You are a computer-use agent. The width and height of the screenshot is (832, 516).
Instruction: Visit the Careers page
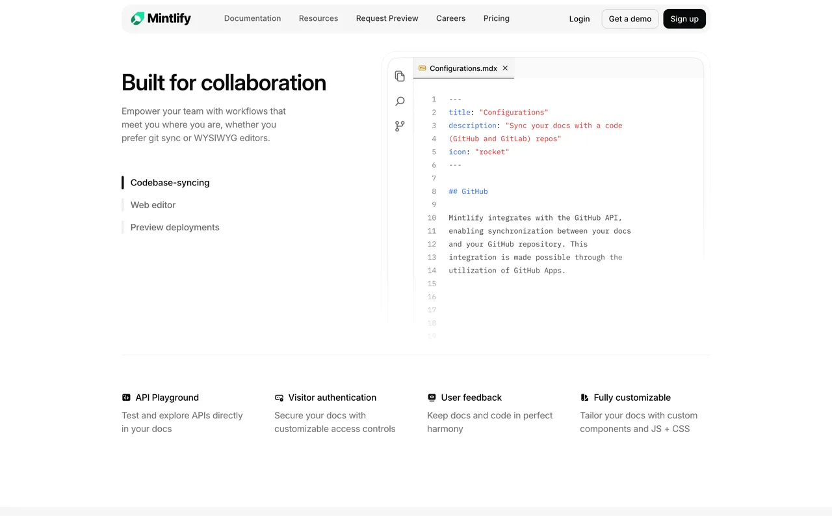450,18
